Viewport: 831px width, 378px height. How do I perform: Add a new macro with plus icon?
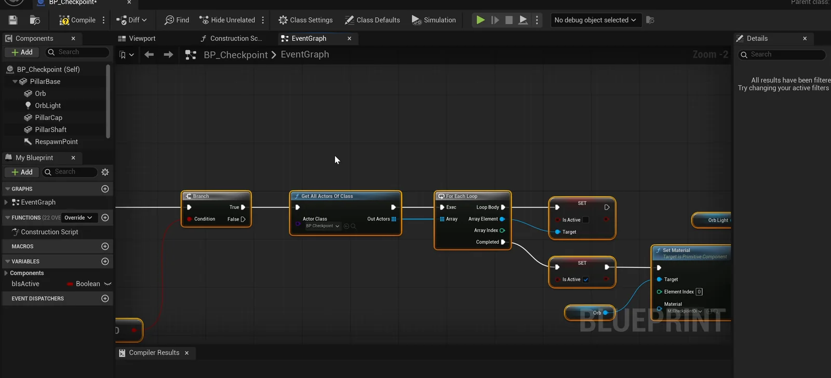[x=105, y=246]
